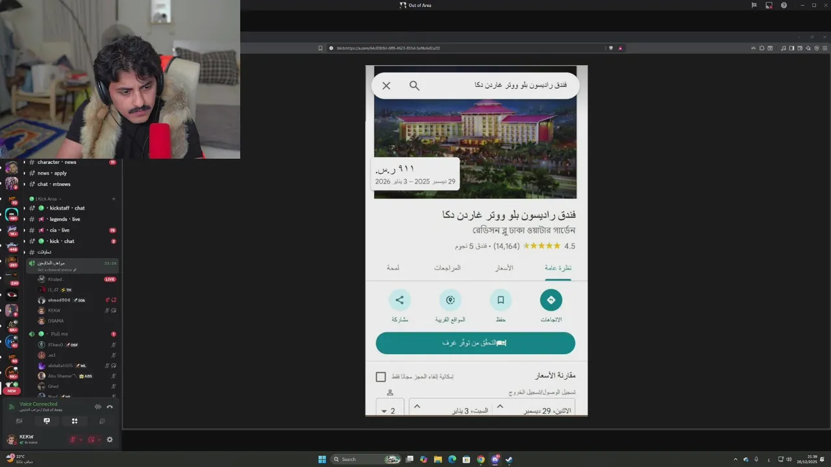Click the arrow beside Monday 29 December date
The image size is (831, 467).
click(500, 407)
